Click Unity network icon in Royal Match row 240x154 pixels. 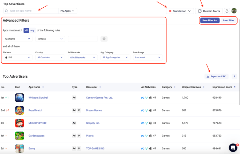[x=150, y=110]
